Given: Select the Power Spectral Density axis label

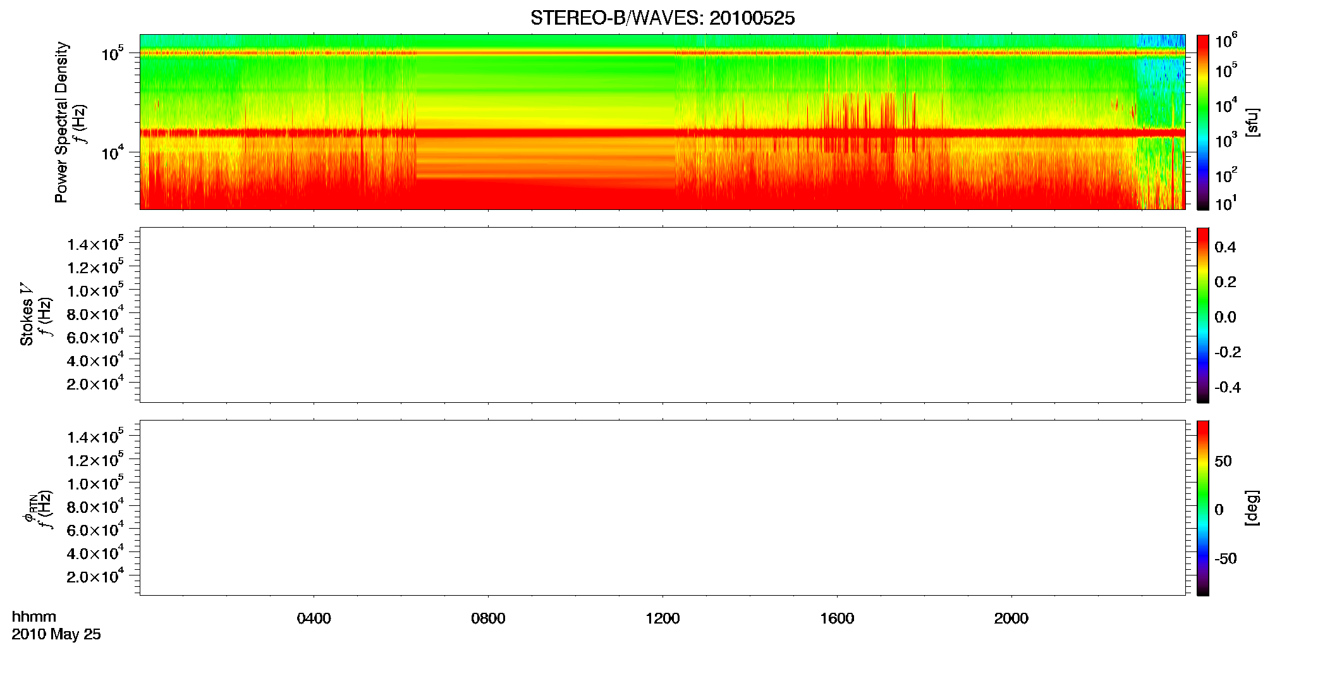Looking at the screenshot, I should coord(61,122).
